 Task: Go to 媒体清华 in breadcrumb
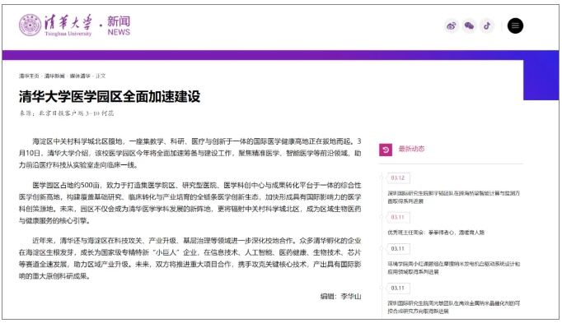pos(80,76)
